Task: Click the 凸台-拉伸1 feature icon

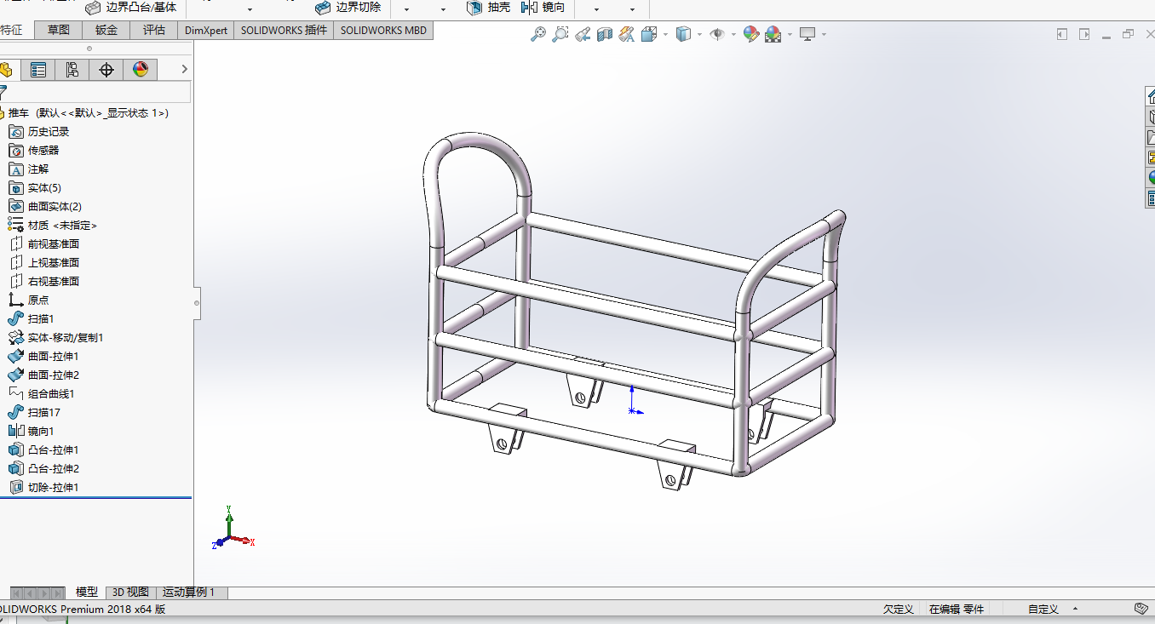Action: (15, 450)
